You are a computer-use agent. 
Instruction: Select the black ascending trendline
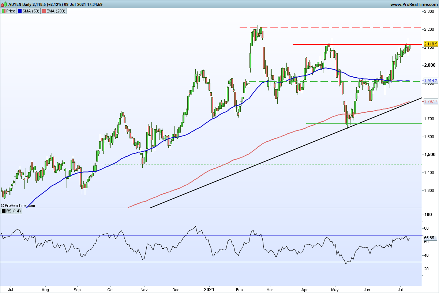[286, 153]
